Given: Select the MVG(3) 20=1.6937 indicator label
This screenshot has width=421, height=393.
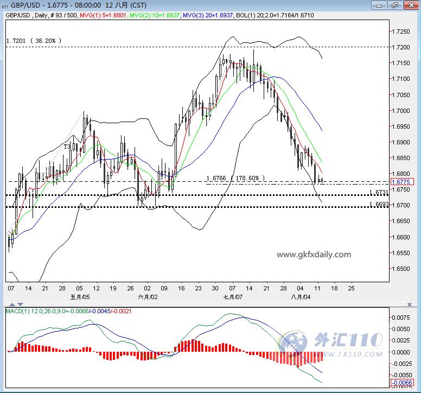Looking at the screenshot, I should (208, 15).
